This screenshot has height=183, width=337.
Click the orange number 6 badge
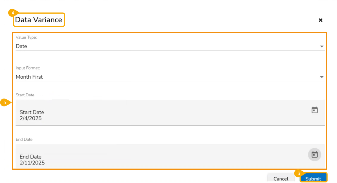(298, 173)
